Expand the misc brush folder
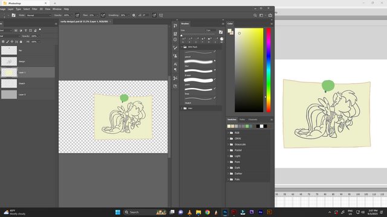Image resolution: width=387 pixels, height=217 pixels. [x=182, y=108]
